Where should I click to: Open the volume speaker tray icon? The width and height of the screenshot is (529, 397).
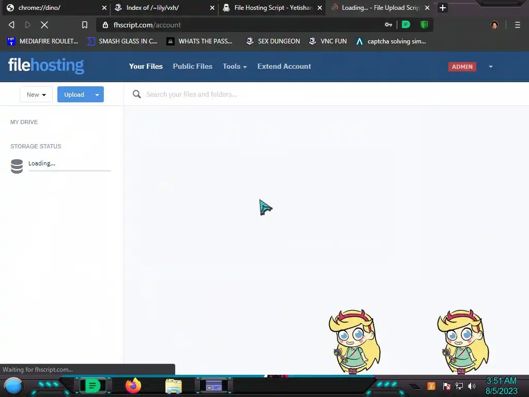click(x=472, y=386)
